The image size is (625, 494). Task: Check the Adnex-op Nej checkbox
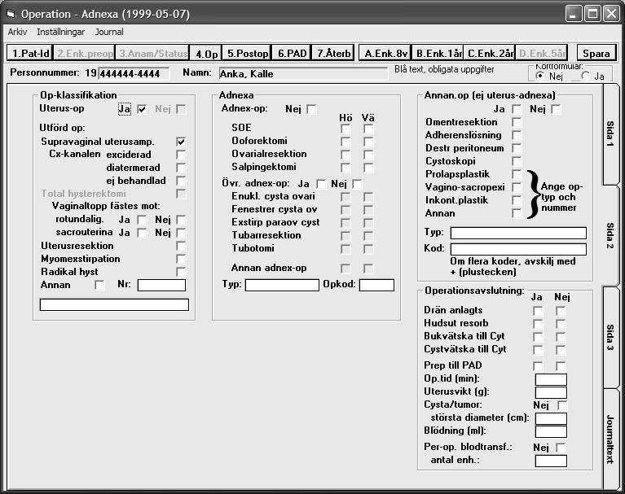point(311,109)
